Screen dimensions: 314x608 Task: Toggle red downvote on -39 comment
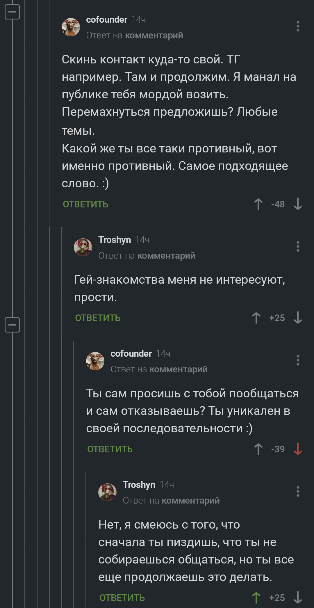[298, 449]
